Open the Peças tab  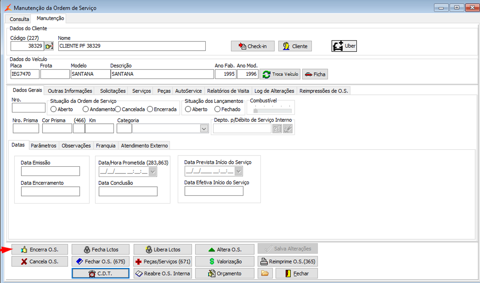tap(164, 91)
